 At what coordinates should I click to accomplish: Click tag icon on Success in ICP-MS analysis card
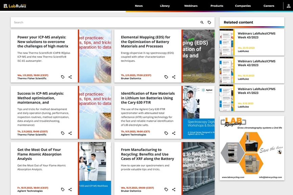click(x=63, y=133)
